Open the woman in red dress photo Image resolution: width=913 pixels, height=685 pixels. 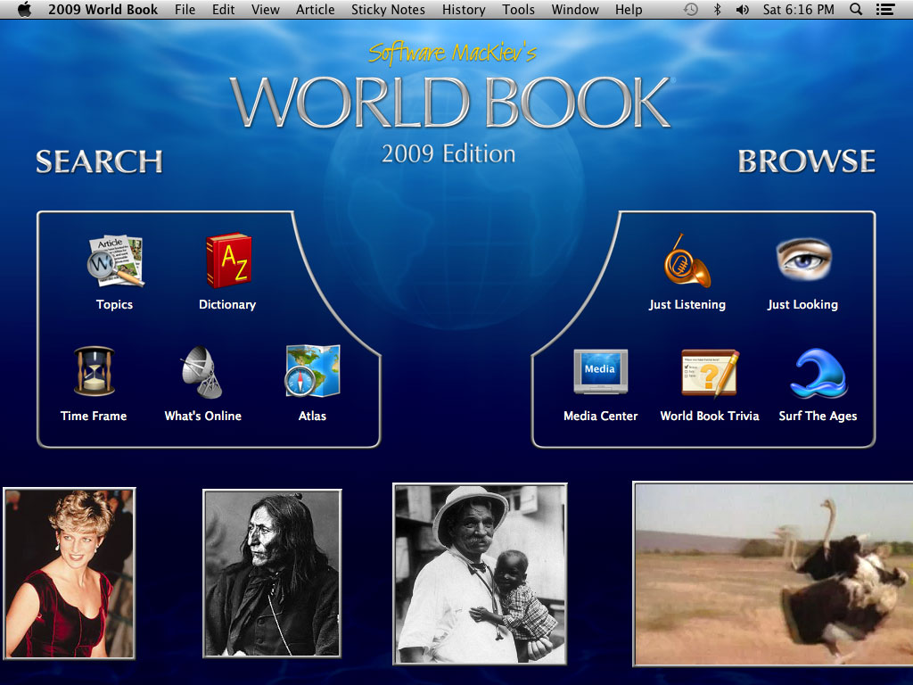pos(70,574)
